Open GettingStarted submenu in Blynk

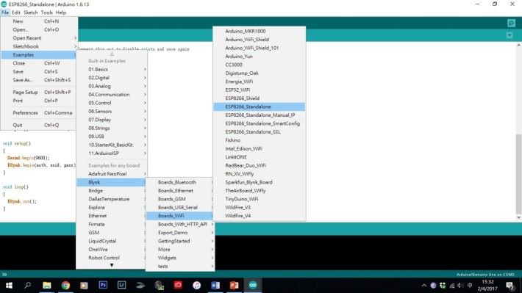(x=180, y=241)
